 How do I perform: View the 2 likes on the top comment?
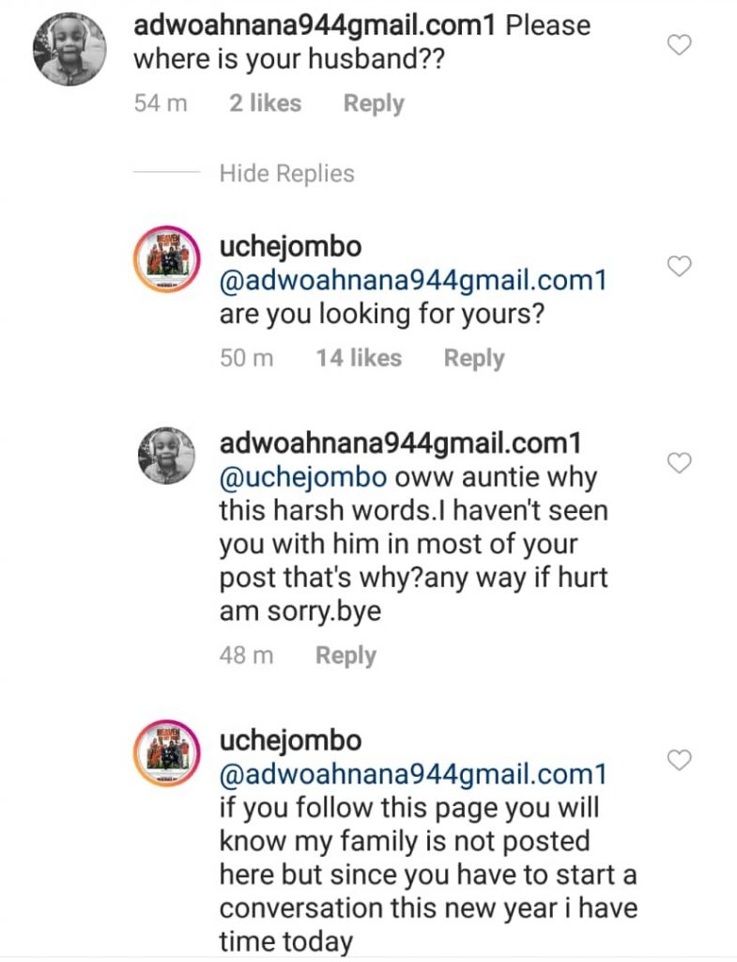(x=265, y=103)
